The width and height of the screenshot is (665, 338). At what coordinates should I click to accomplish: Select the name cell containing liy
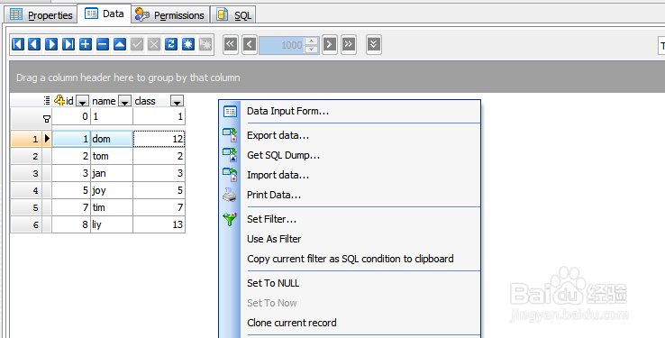[x=112, y=224]
